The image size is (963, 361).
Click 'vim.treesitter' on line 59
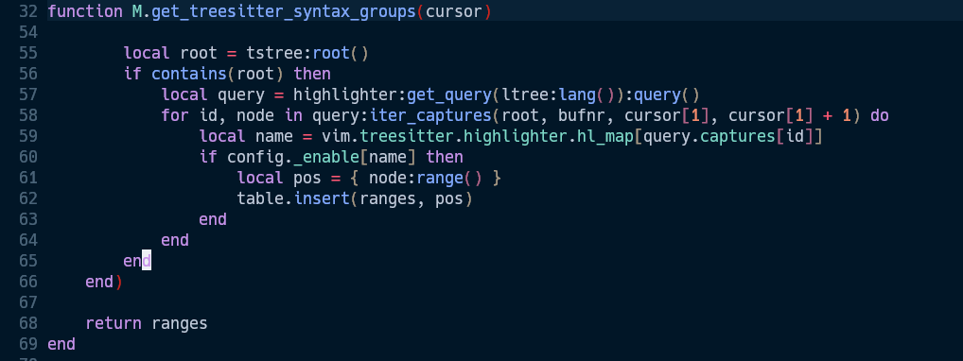(388, 136)
